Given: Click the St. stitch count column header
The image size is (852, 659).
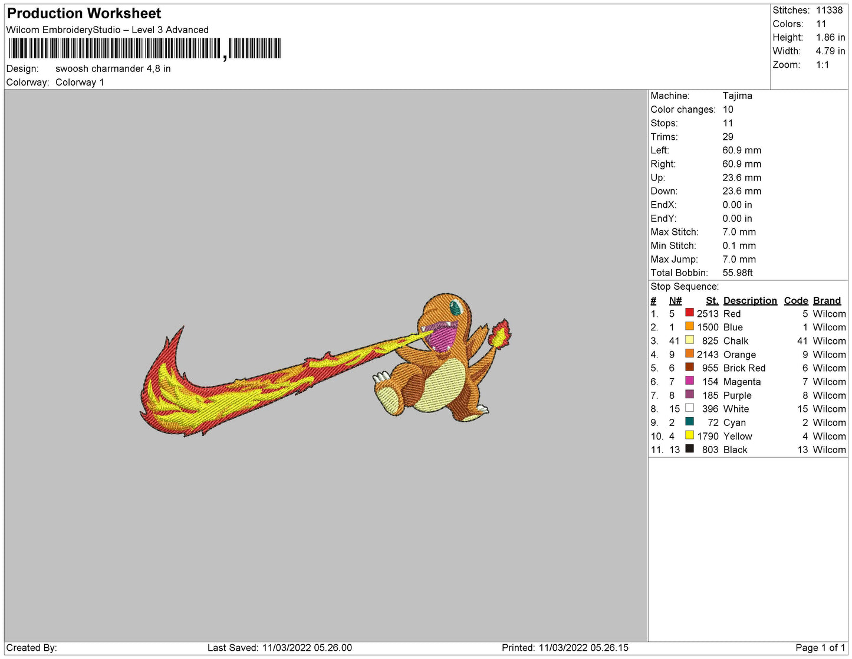Looking at the screenshot, I should pos(712,300).
